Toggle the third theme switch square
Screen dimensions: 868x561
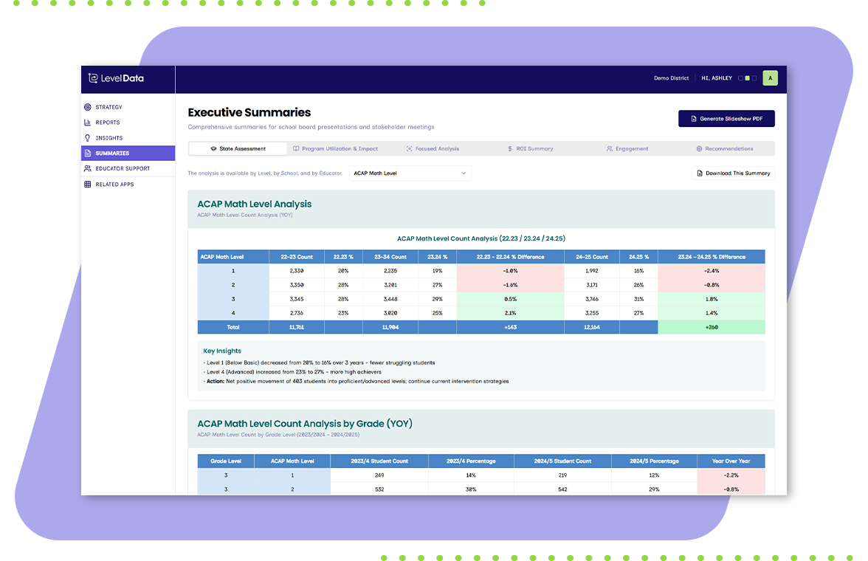tap(754, 78)
